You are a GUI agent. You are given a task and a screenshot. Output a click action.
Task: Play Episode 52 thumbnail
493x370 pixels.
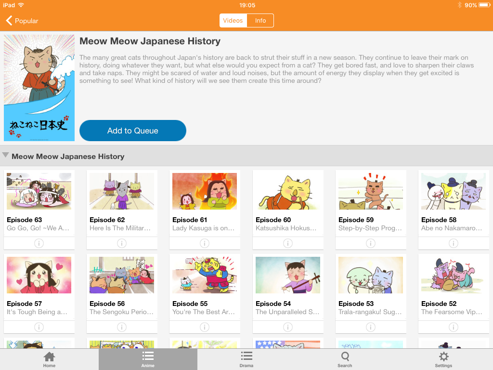coord(454,275)
